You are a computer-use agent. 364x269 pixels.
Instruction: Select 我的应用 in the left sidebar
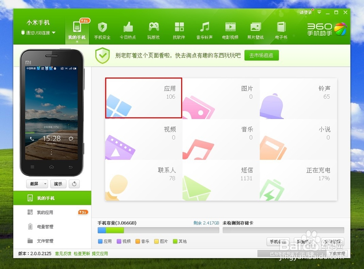point(52,212)
